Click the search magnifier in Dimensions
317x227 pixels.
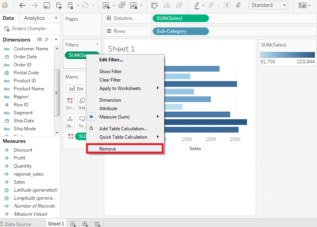click(x=47, y=40)
